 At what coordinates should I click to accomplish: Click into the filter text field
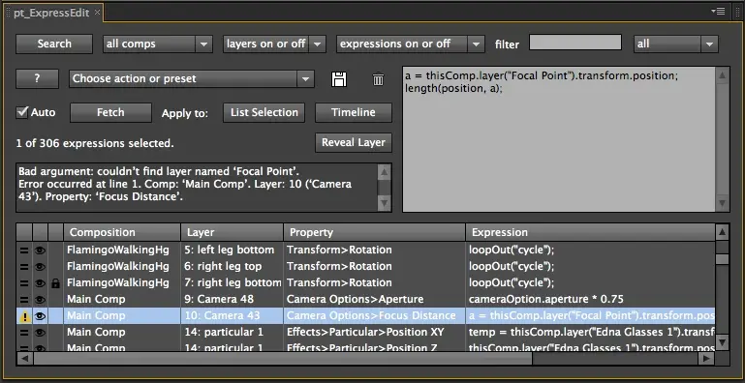pos(575,43)
